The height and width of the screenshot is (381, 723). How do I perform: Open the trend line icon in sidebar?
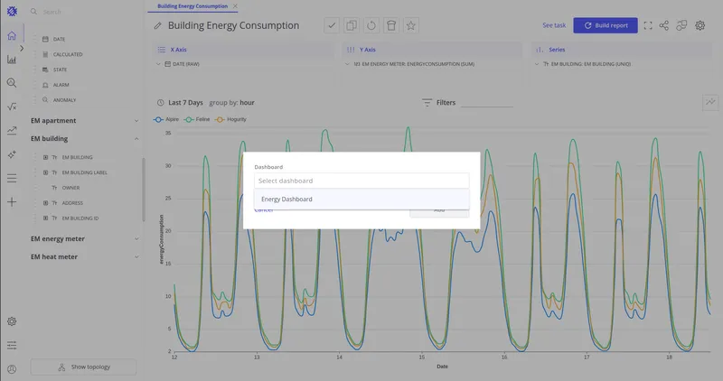click(12, 130)
